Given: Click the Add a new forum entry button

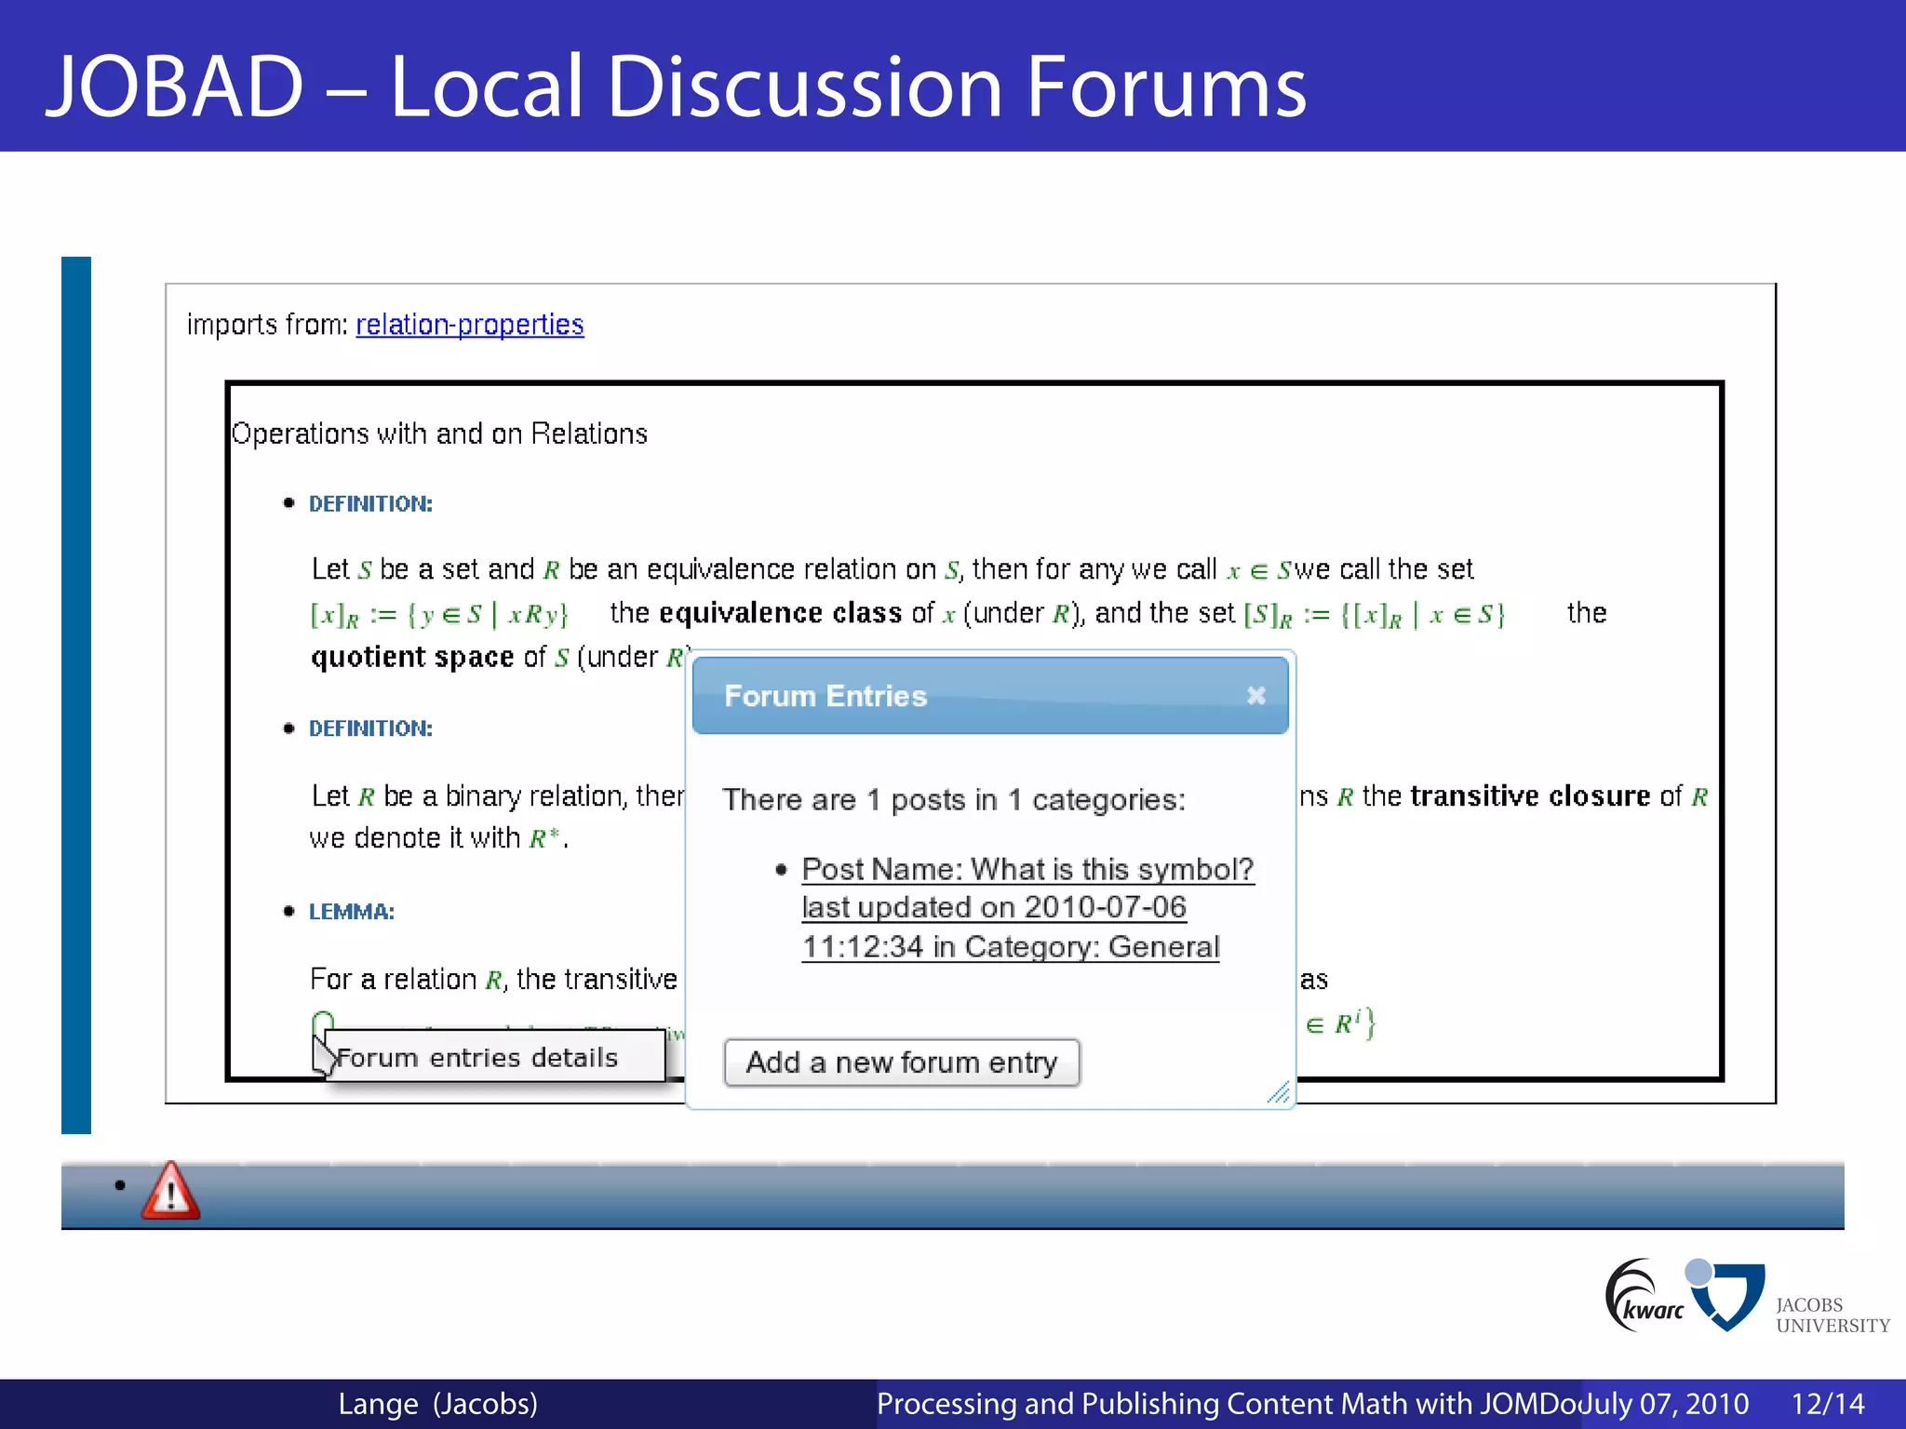Looking at the screenshot, I should 902,1062.
